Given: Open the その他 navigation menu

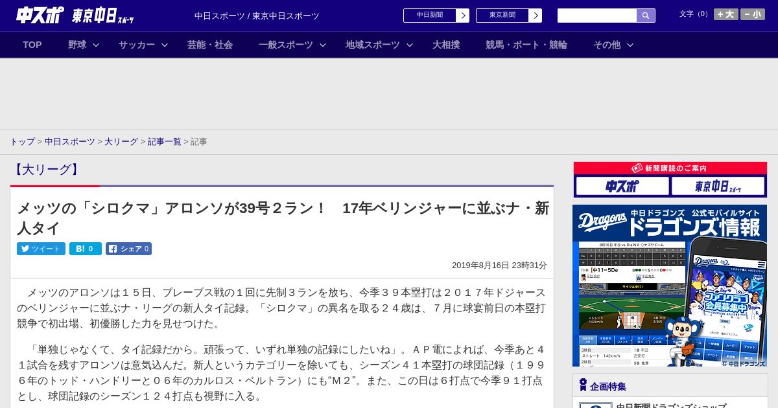Looking at the screenshot, I should pos(607,45).
